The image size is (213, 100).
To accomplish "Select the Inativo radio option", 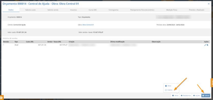I will click(x=169, y=90).
